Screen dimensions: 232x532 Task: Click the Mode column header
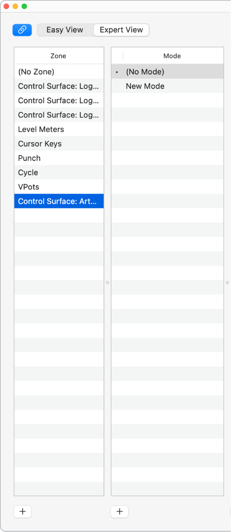[172, 56]
